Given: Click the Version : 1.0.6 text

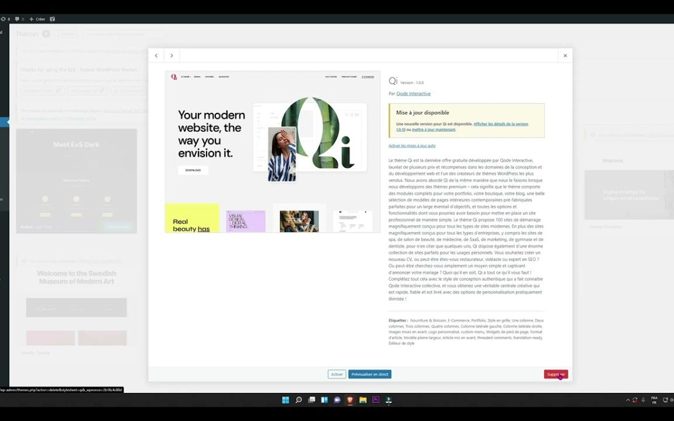Looking at the screenshot, I should (412, 82).
